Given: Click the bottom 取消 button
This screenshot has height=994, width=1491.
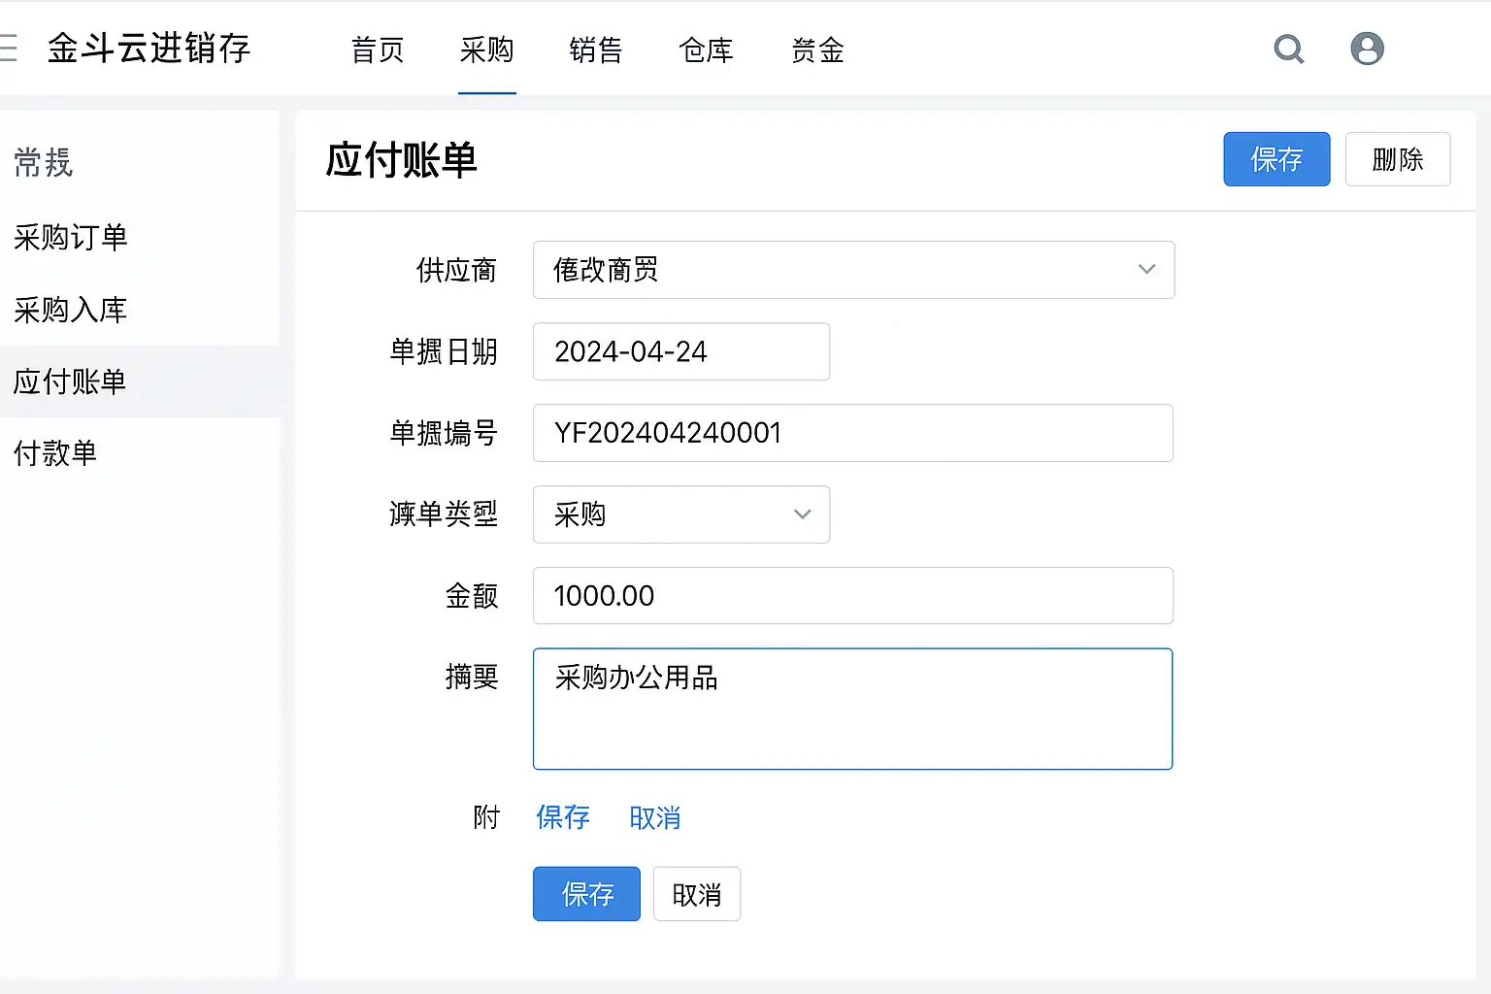Looking at the screenshot, I should coord(696,894).
